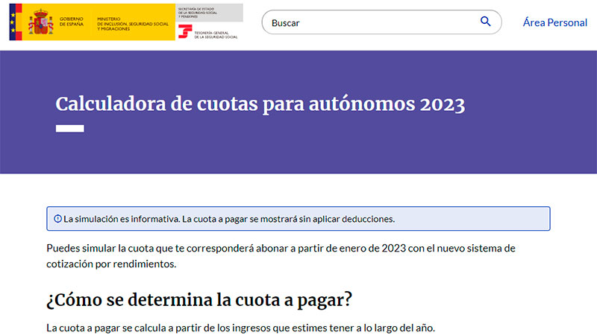
Task: Click the search magnifying glass icon
Action: pos(486,22)
